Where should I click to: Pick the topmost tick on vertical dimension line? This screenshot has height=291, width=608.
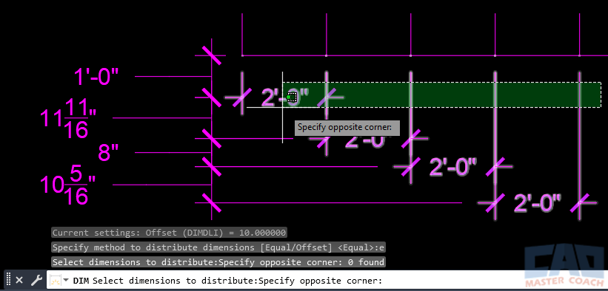(211, 55)
